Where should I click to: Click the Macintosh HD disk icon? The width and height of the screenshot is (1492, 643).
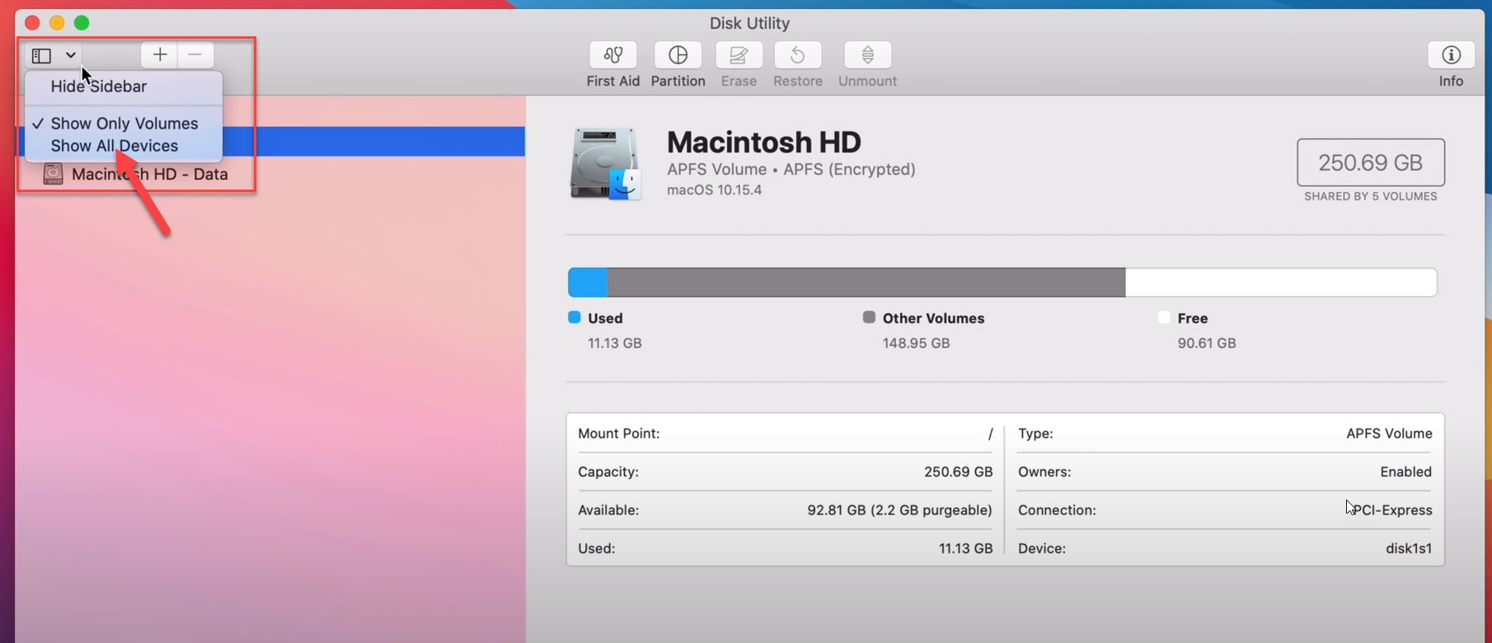(606, 163)
